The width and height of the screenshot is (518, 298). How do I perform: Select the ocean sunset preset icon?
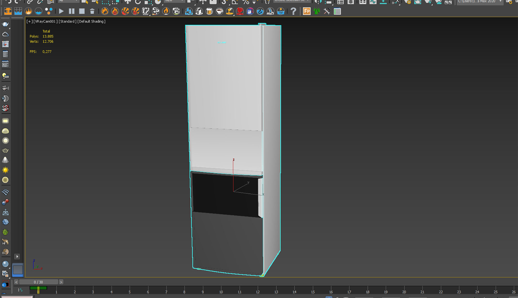[281, 11]
